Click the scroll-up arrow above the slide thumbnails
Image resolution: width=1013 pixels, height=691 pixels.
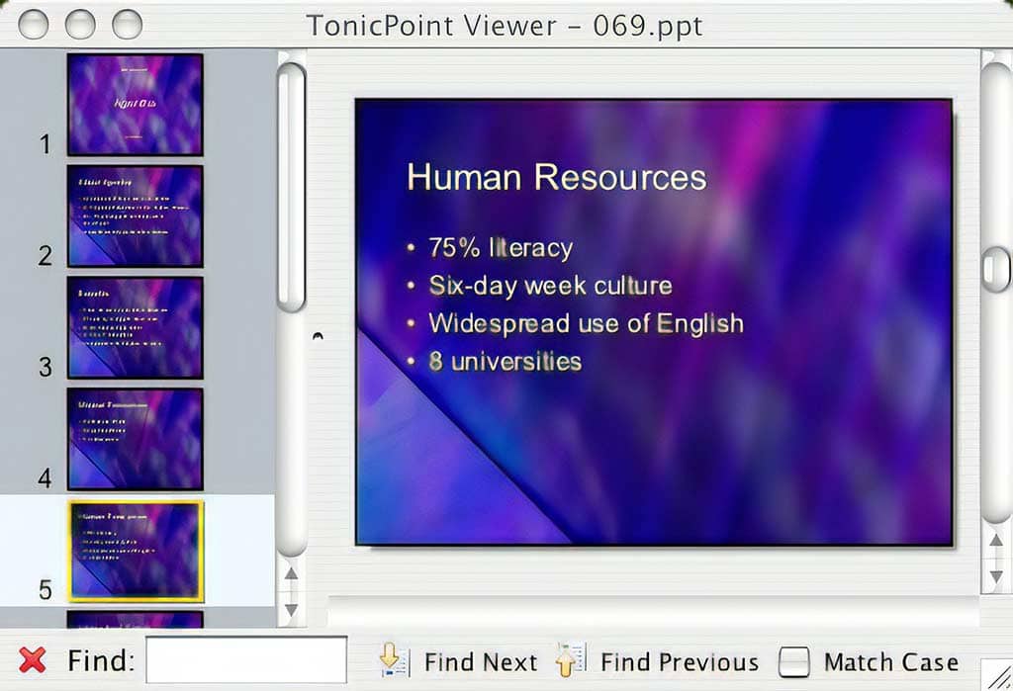point(291,573)
